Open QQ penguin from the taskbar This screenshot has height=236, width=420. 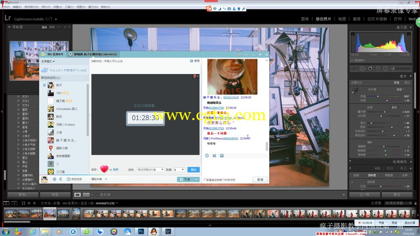click(x=154, y=231)
